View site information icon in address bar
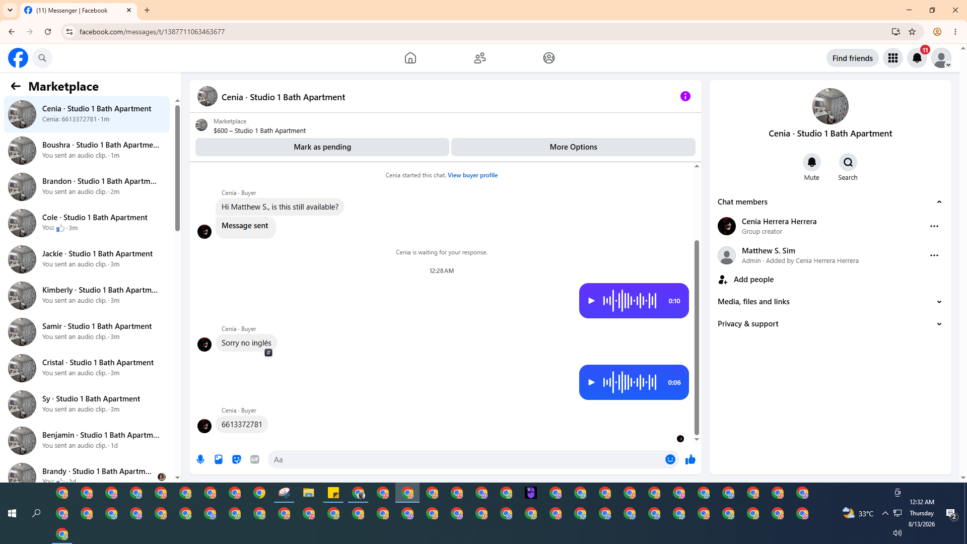The image size is (967, 544). point(70,32)
